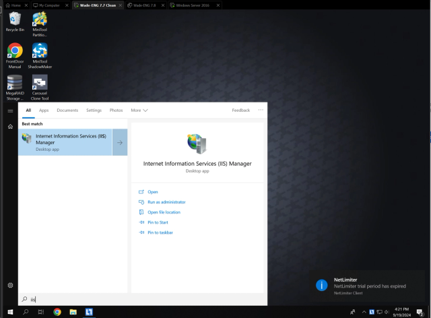The height and width of the screenshot is (318, 431).
Task: Open MegaRAID Storage desktop shortcut
Action: [x=15, y=88]
